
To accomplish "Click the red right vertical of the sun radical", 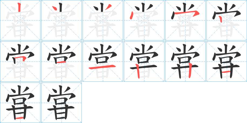I will tap(190, 70).
